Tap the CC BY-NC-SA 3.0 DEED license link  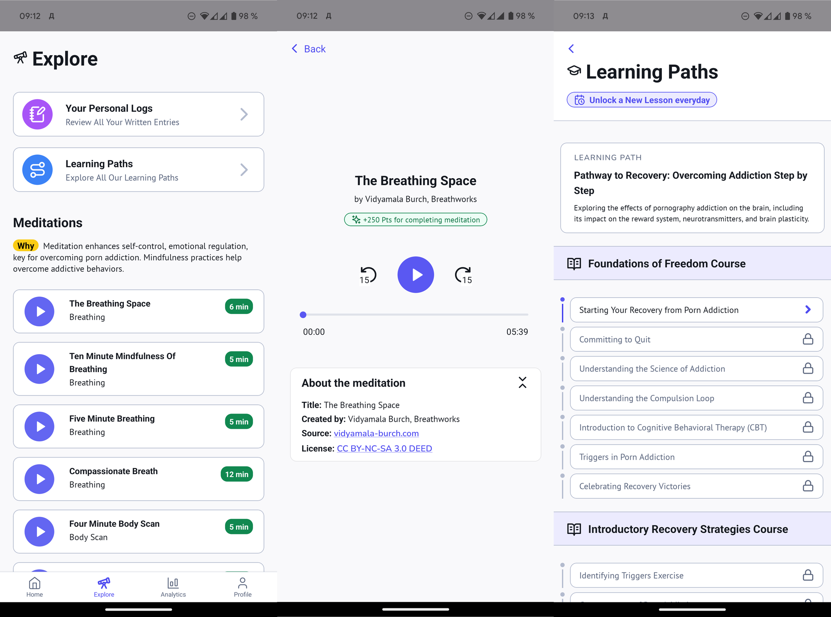point(384,448)
